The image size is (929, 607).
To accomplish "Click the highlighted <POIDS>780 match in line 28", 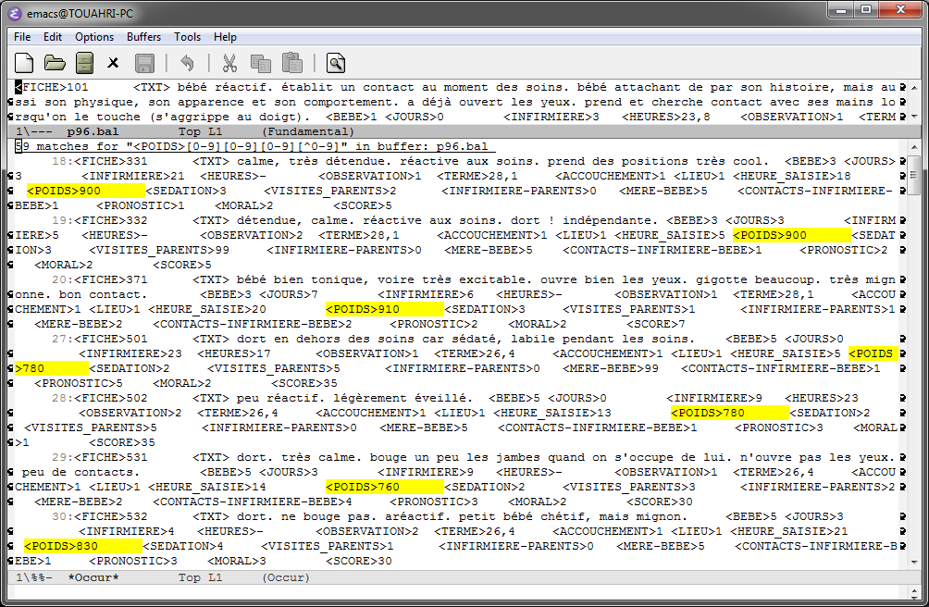I will click(729, 413).
